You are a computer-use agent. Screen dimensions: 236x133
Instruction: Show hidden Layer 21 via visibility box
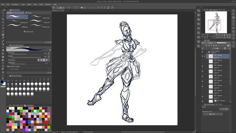coord(202,61)
